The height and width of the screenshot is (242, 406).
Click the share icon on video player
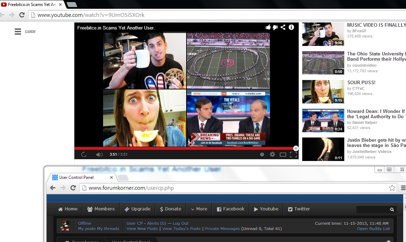pyautogui.click(x=283, y=27)
